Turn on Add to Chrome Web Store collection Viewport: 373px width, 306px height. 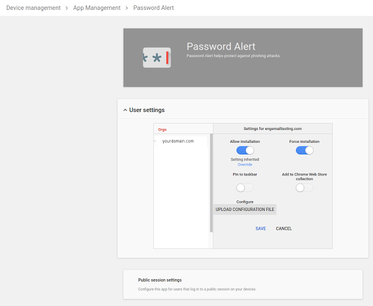coord(304,187)
